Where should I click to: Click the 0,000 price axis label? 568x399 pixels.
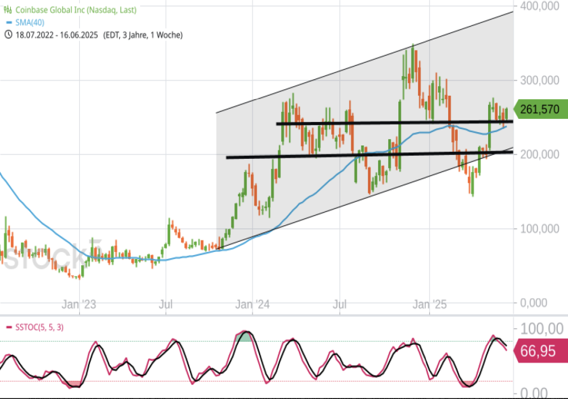(534, 303)
